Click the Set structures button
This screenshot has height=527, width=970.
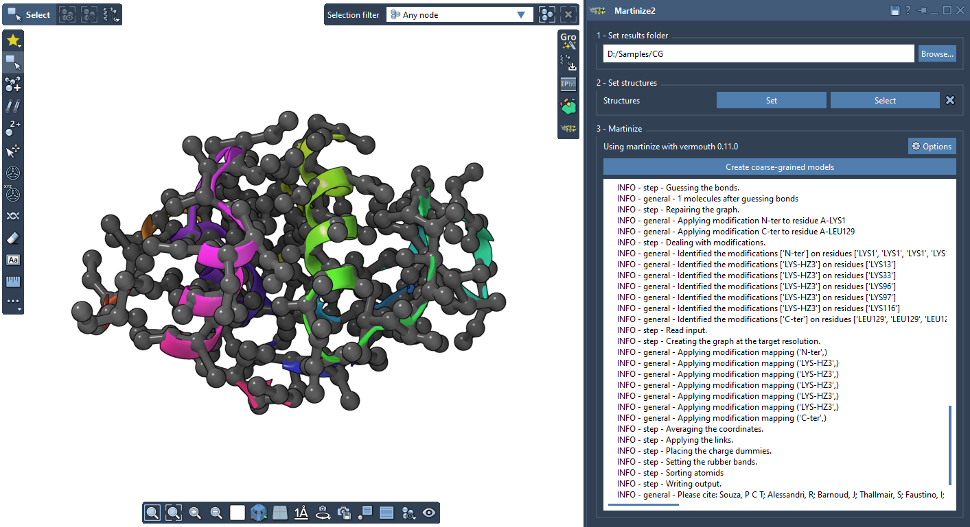[x=771, y=101]
